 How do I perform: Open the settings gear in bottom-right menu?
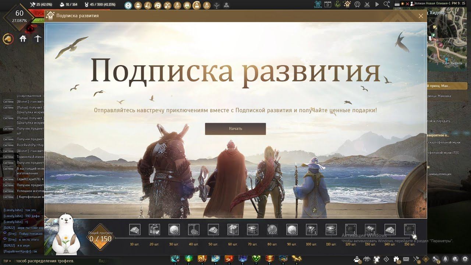pyautogui.click(x=465, y=259)
